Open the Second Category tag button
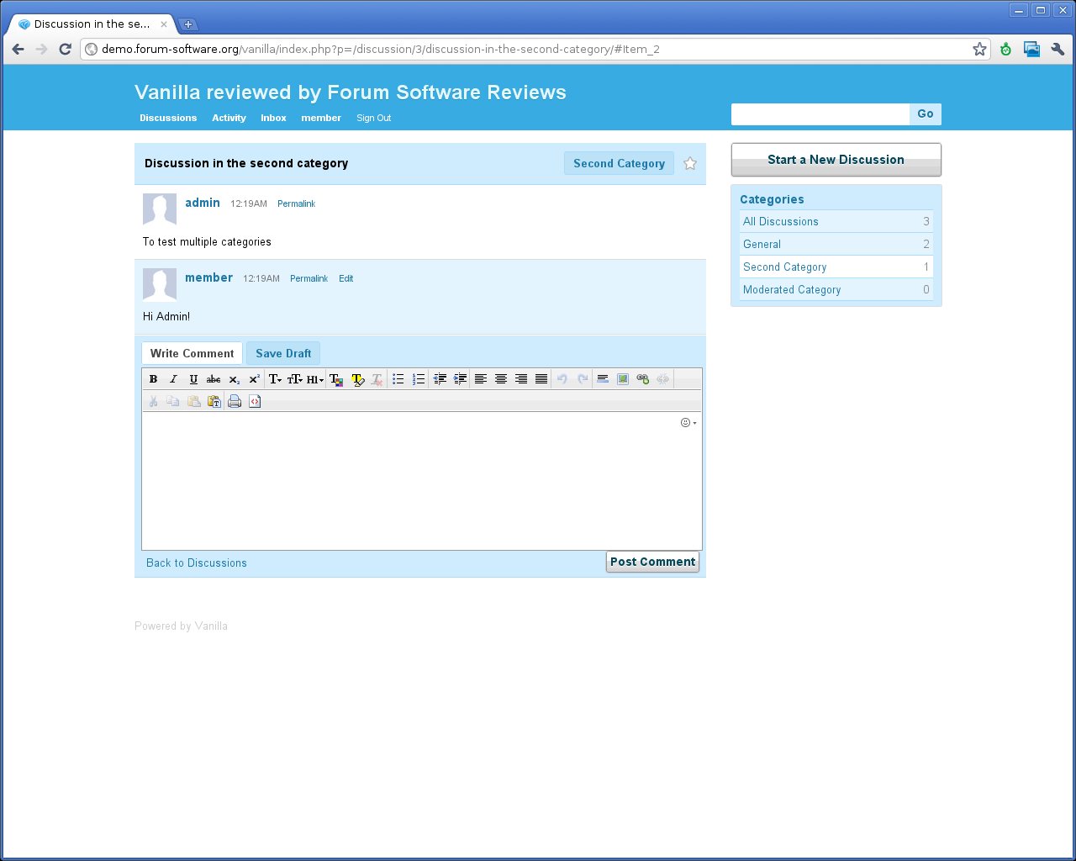1076x861 pixels. [x=619, y=163]
